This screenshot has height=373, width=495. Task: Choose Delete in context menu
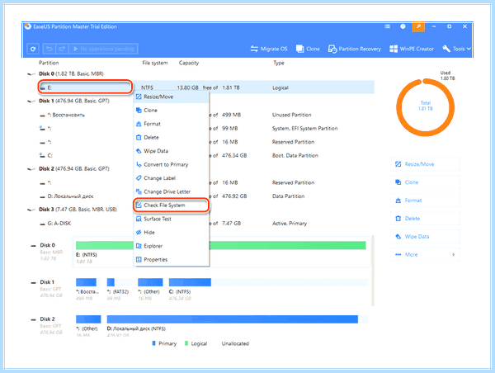point(172,137)
